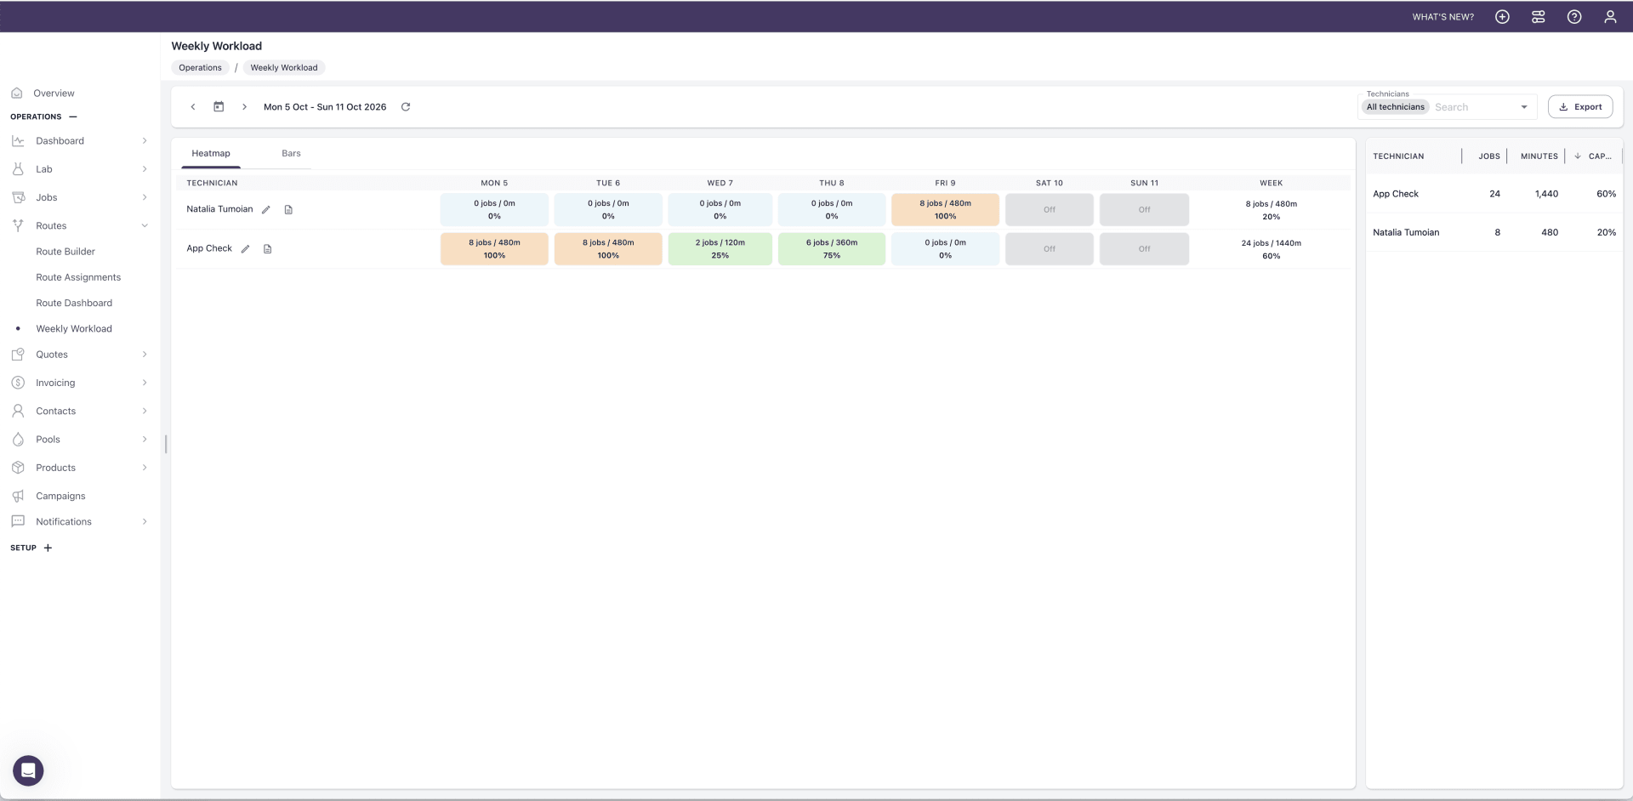Click the technician Search input field

point(1475,107)
